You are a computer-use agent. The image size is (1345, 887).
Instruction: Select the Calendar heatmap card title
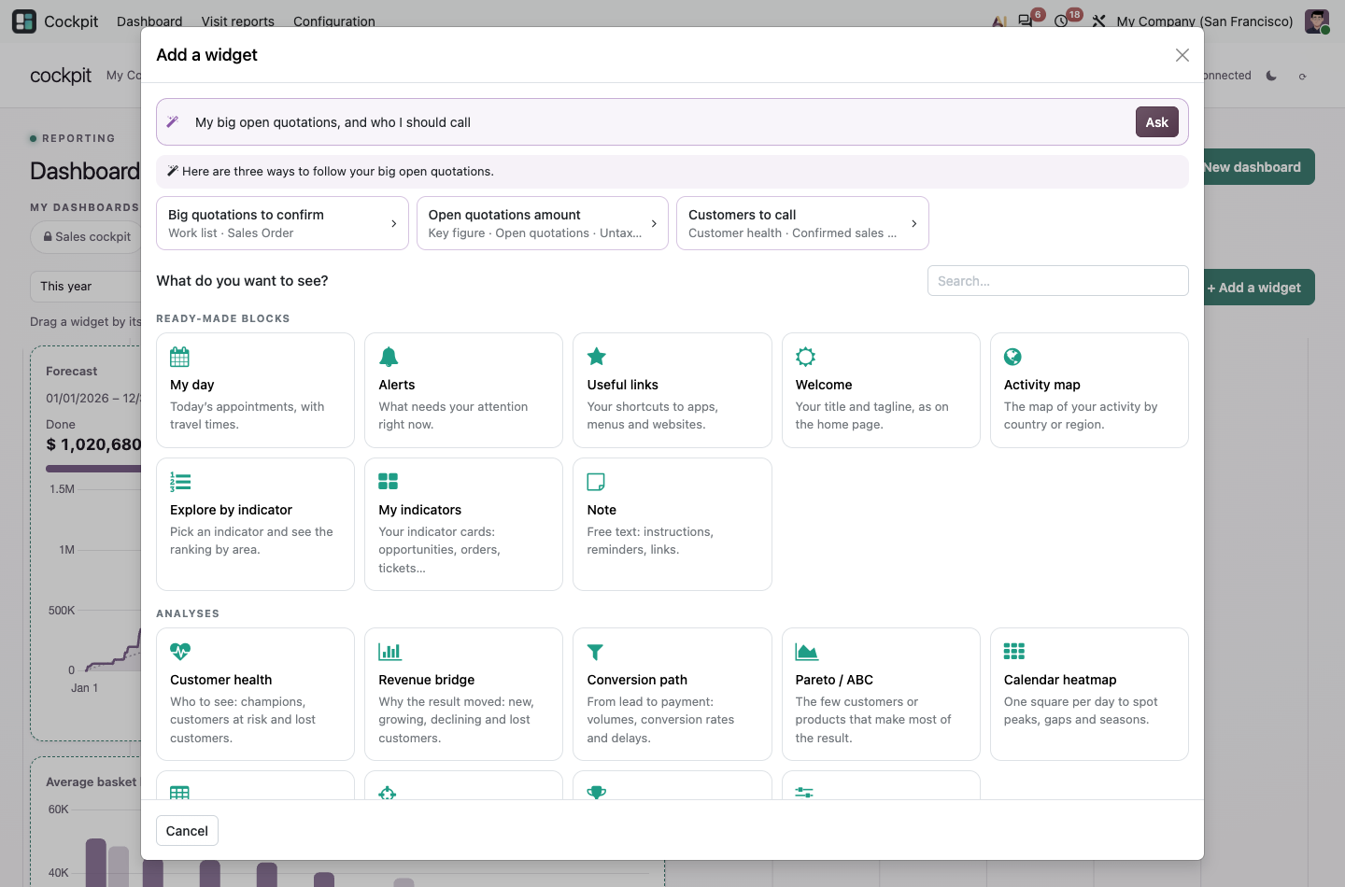click(x=1060, y=680)
